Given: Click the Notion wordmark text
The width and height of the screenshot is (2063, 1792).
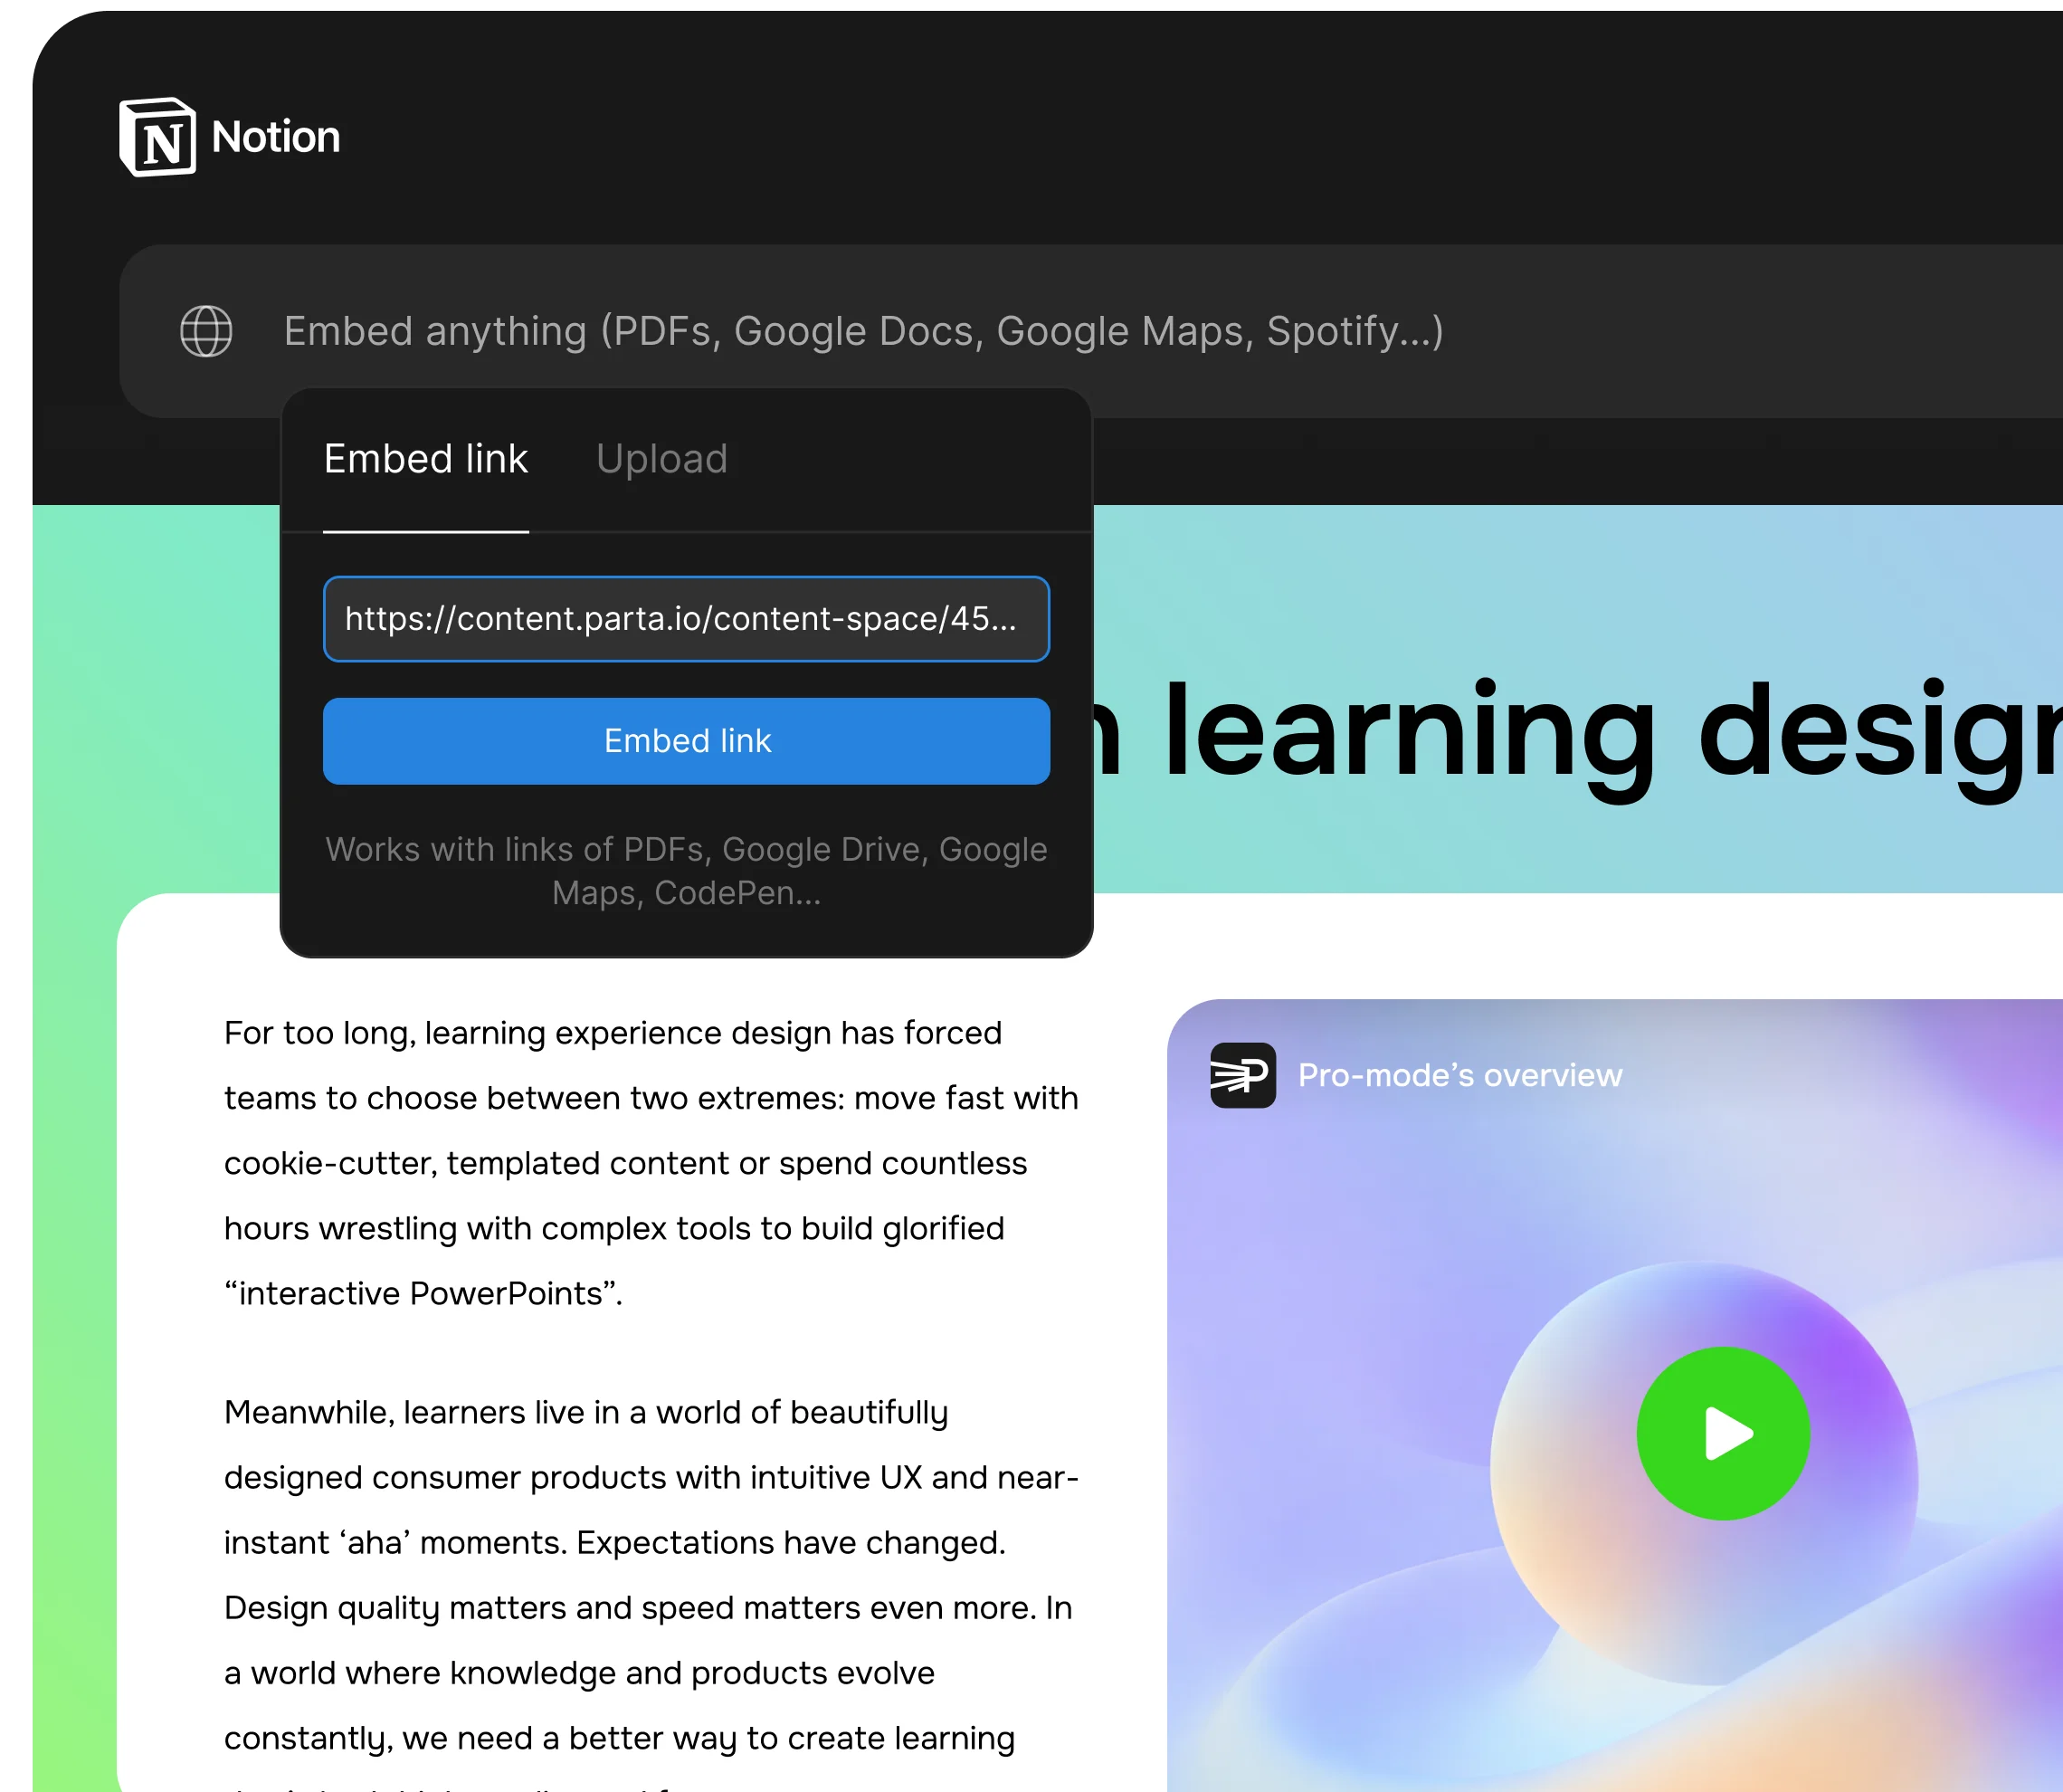Looking at the screenshot, I should pos(276,137).
